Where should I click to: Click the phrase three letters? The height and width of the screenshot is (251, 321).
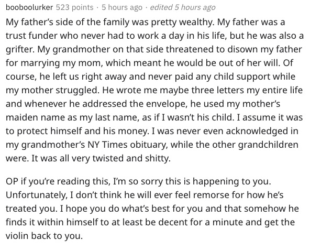click(x=217, y=90)
